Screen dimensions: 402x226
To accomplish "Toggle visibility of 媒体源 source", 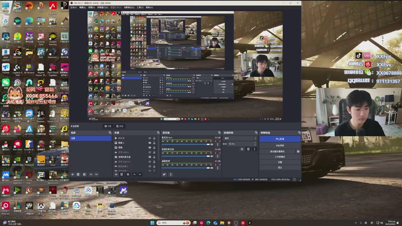I will 150,138.
